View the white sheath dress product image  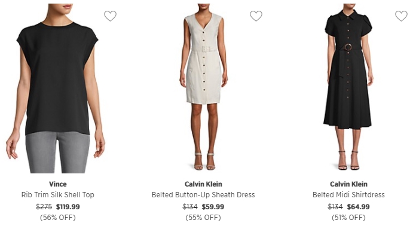[203, 87]
